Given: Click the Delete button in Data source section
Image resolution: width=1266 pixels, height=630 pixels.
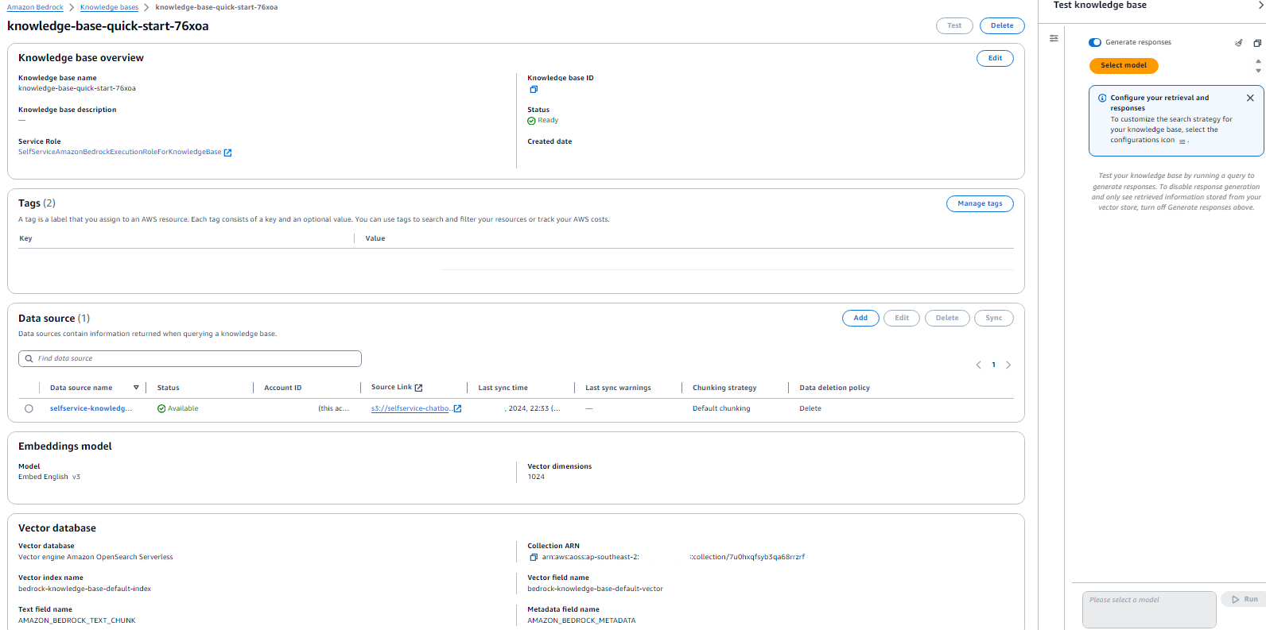Looking at the screenshot, I should point(947,318).
